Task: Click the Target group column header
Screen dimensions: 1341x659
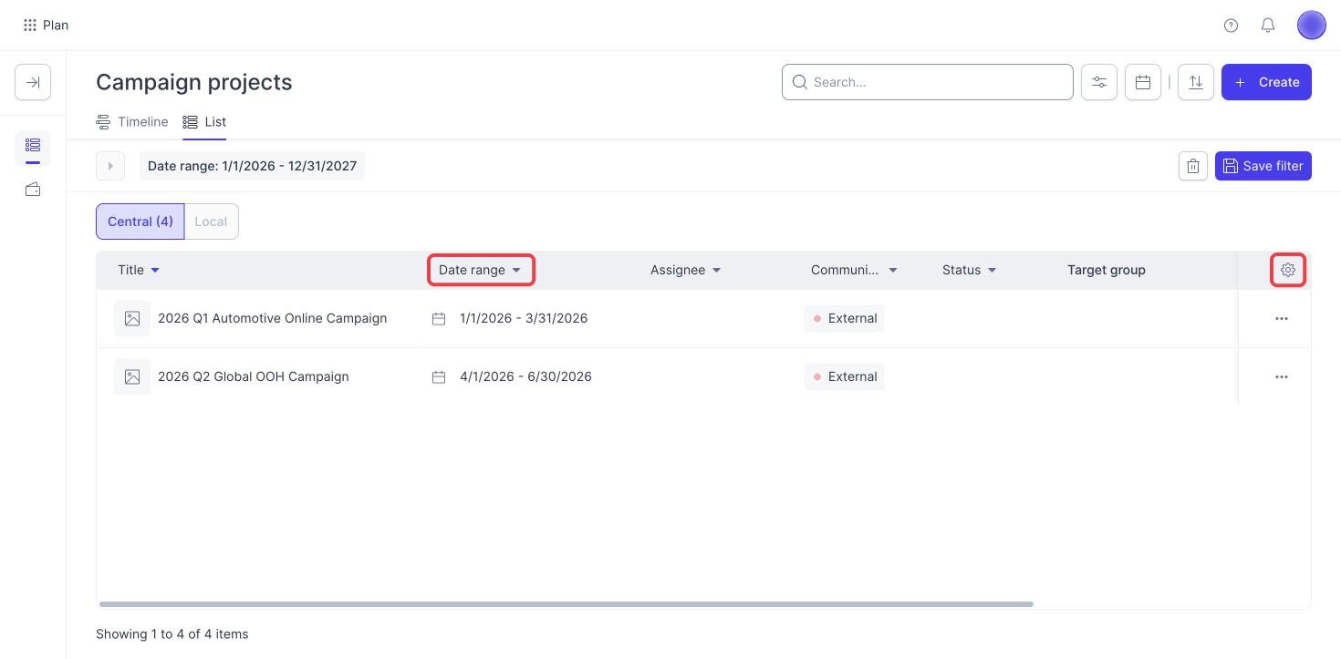Action: 1106,270
